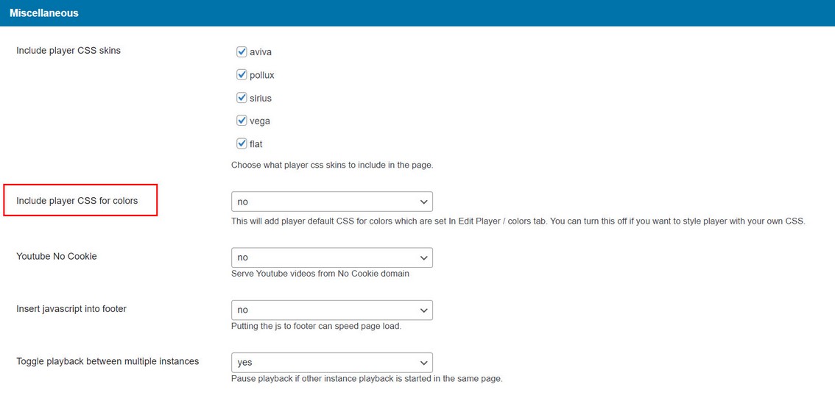Select the "Include player CSS for colors" label

pos(77,200)
